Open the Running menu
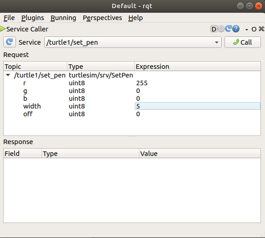 63,18
